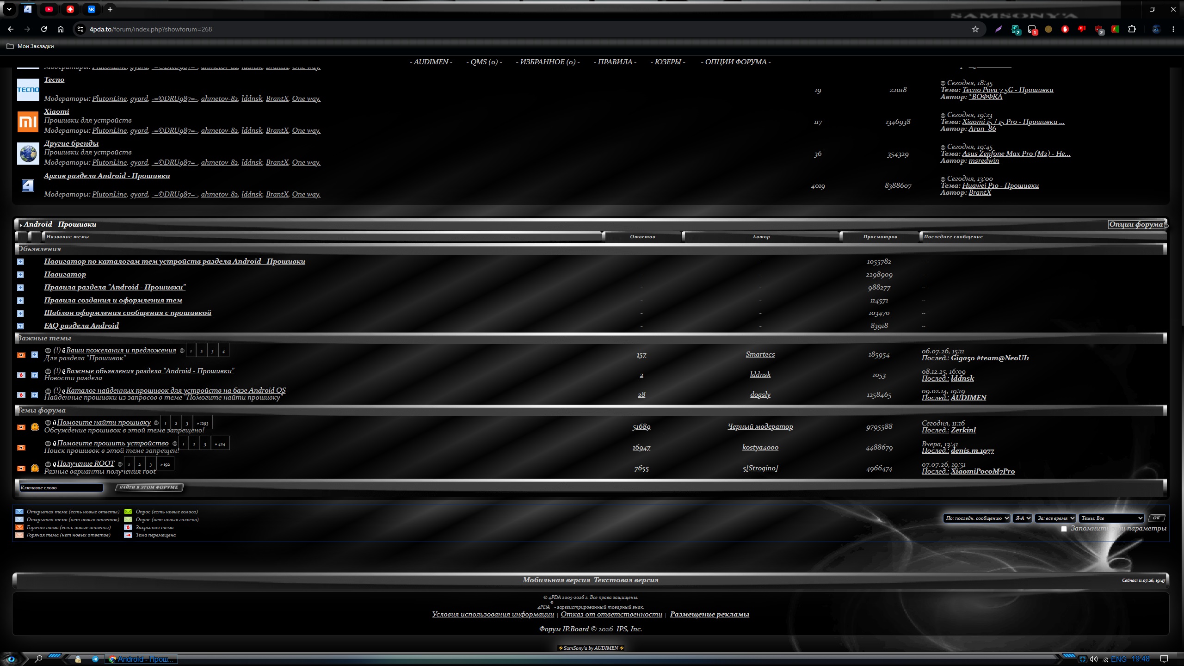Click pinned arrow icon for Каталог найденных прошивок
The height and width of the screenshot is (666, 1184).
pyautogui.click(x=35, y=395)
